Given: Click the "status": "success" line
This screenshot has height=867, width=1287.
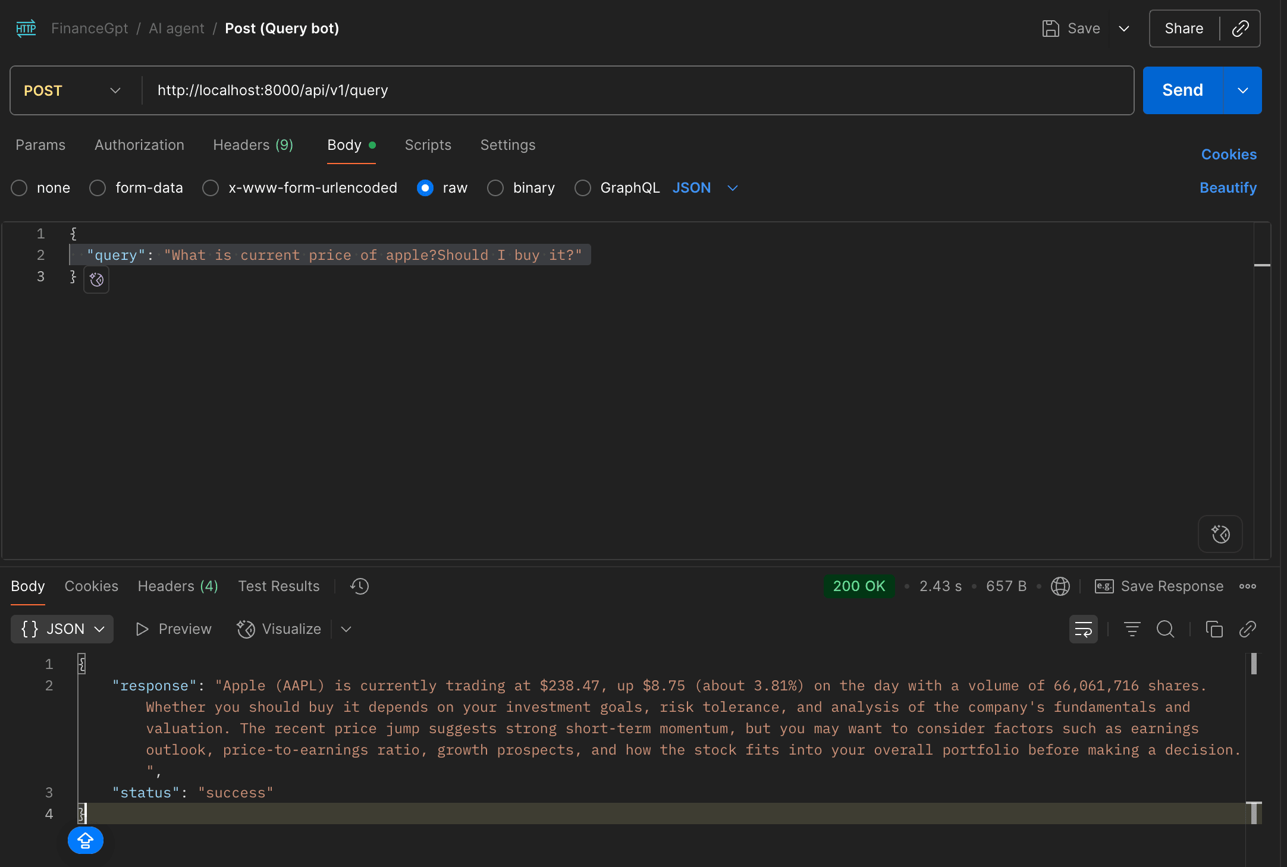Looking at the screenshot, I should 193,793.
